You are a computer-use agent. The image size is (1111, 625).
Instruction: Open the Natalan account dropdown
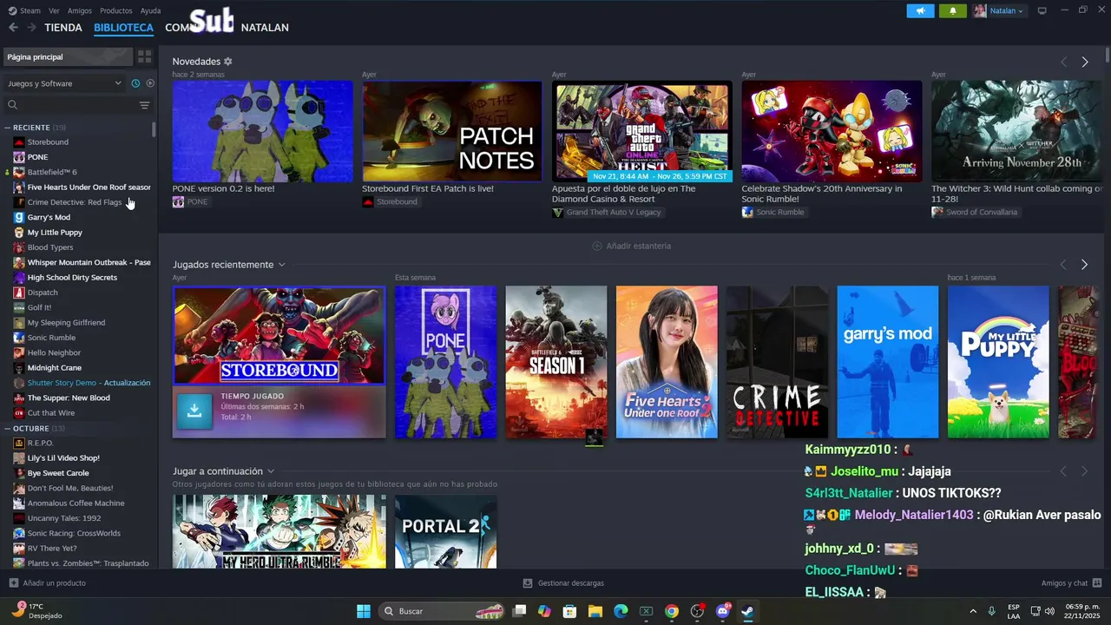[999, 10]
